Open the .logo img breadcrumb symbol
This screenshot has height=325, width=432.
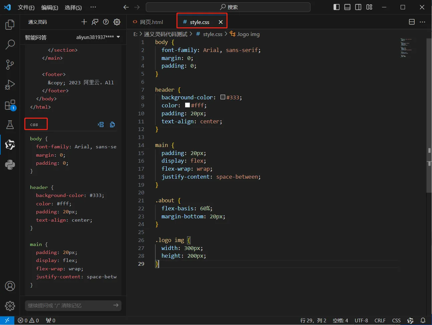245,34
